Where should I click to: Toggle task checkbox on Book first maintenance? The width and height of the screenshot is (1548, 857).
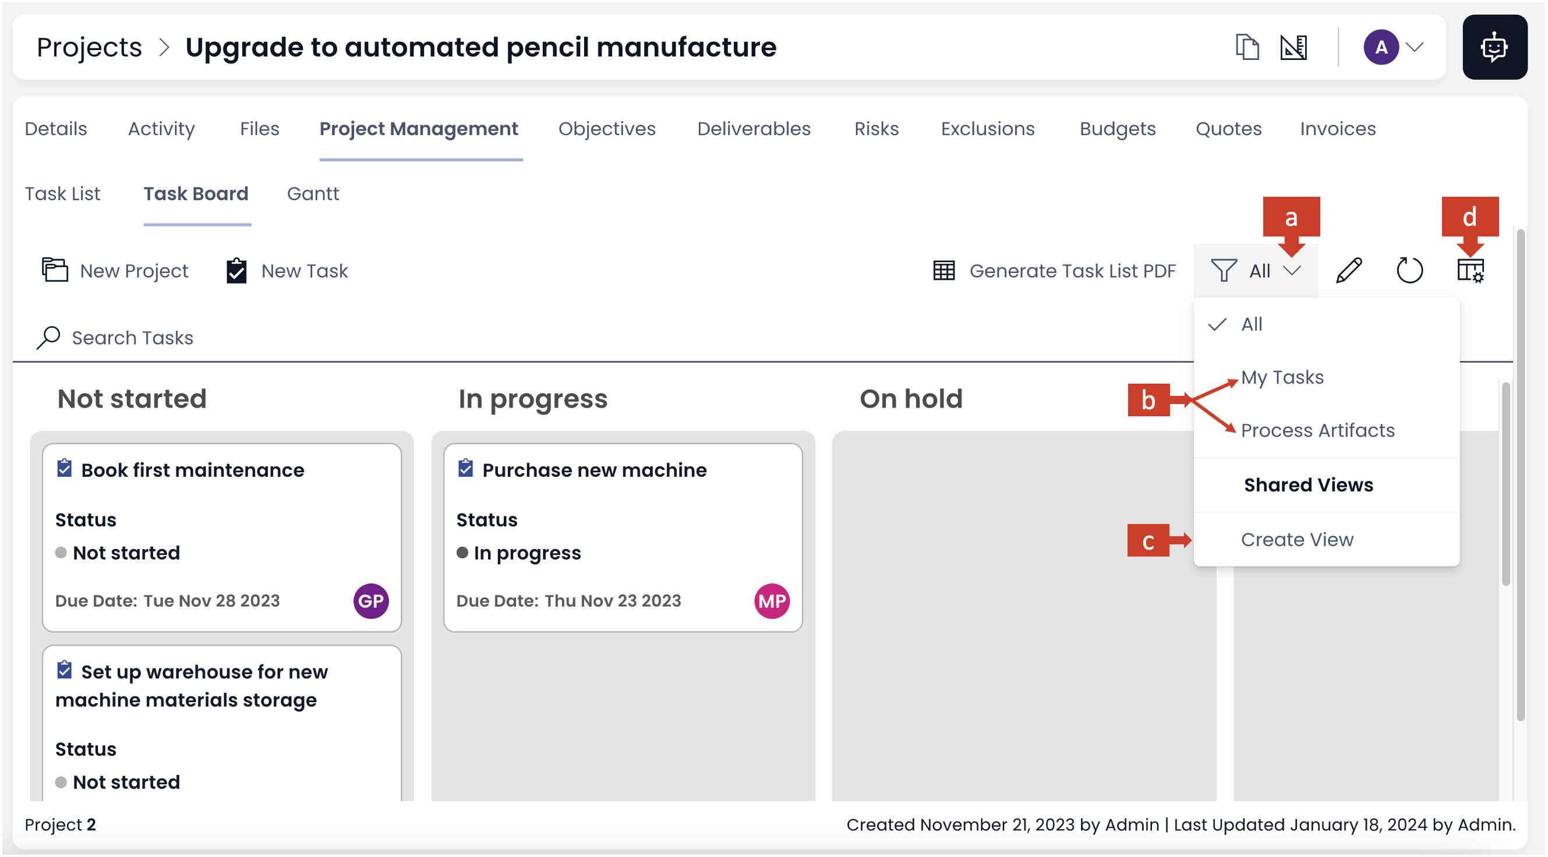click(64, 469)
